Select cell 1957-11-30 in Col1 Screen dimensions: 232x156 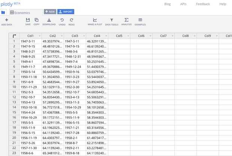(x=30, y=148)
